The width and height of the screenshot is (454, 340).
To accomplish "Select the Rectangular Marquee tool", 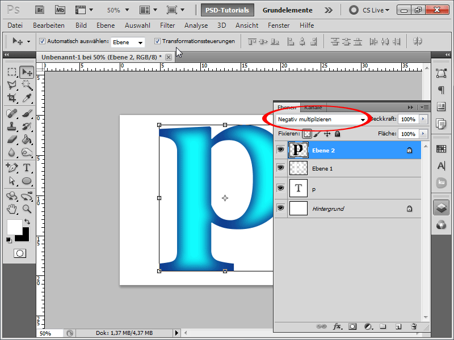I will [12, 72].
